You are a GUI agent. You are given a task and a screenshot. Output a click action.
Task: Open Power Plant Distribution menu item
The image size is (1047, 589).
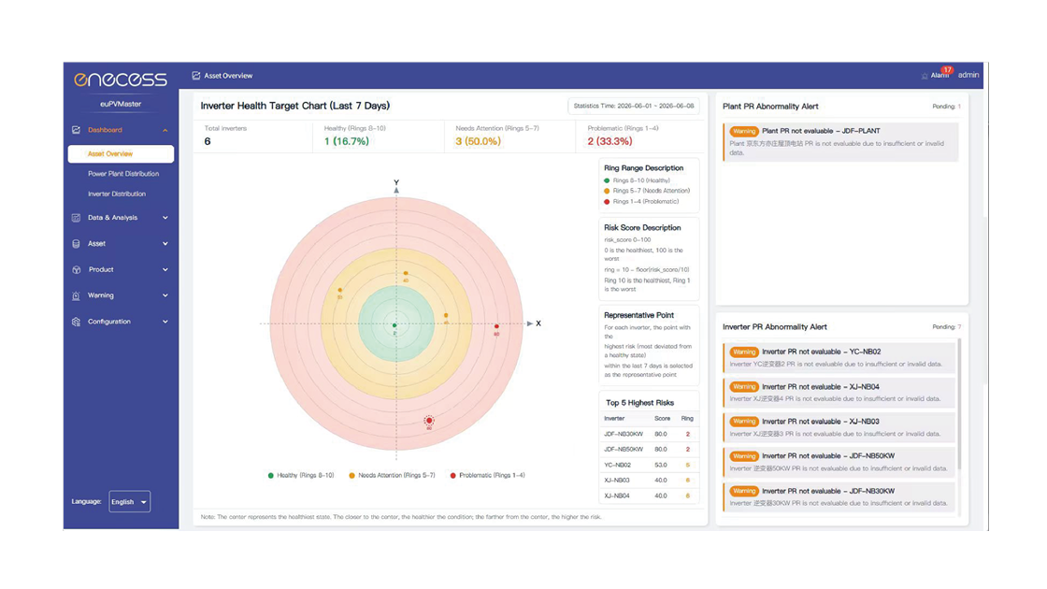tap(123, 174)
